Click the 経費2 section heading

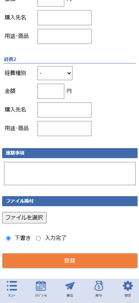coord(10,59)
